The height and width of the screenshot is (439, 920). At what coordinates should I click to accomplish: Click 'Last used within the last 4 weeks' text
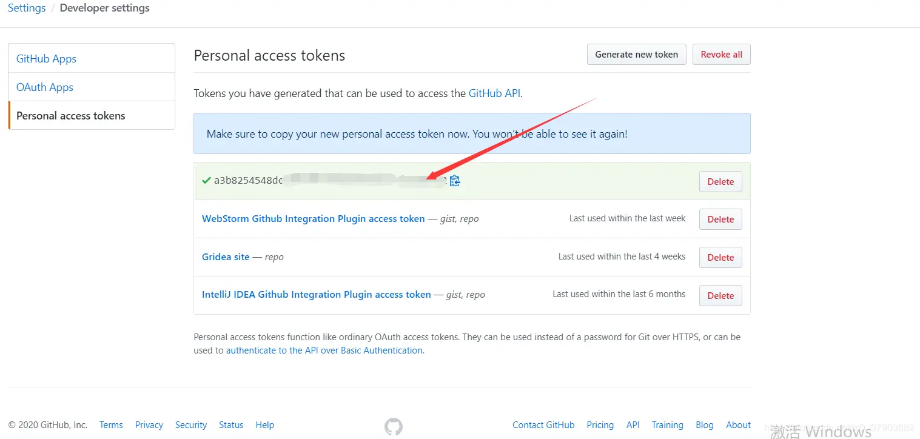point(622,256)
